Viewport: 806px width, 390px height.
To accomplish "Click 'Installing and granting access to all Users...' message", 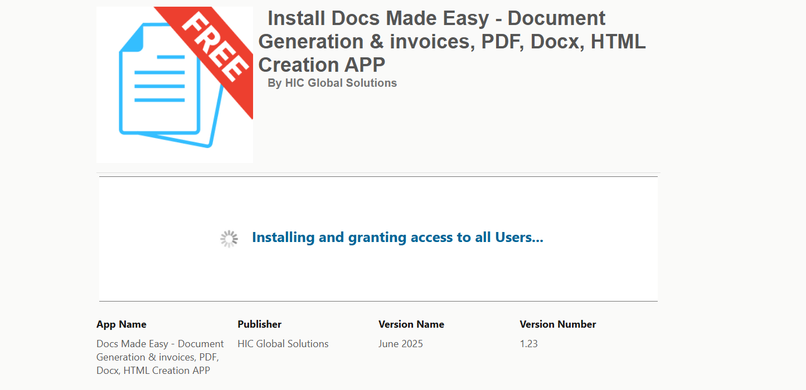I will (397, 238).
